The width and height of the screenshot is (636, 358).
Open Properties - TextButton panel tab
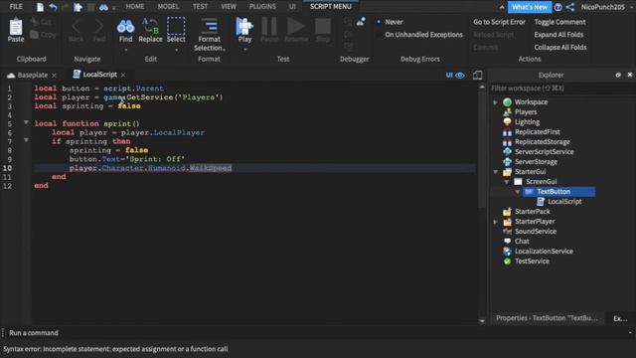tap(547, 318)
